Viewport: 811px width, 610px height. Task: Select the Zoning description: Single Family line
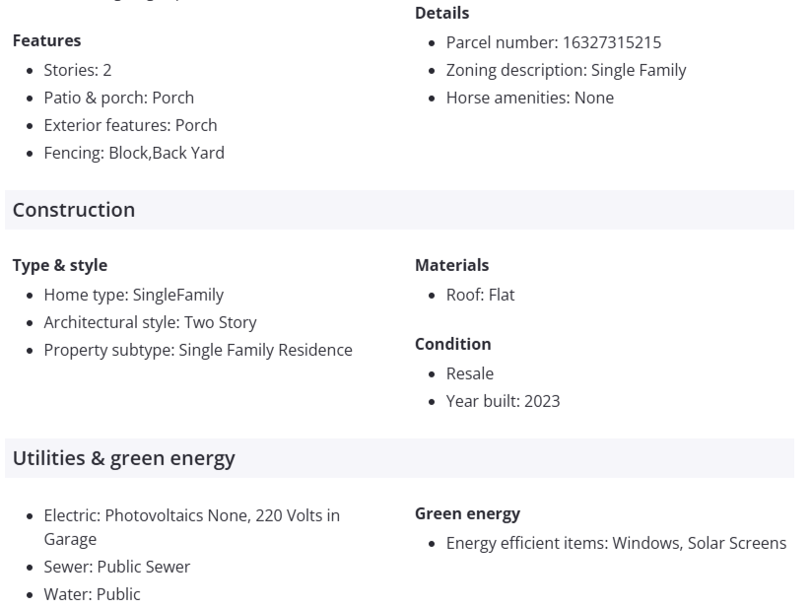point(566,70)
